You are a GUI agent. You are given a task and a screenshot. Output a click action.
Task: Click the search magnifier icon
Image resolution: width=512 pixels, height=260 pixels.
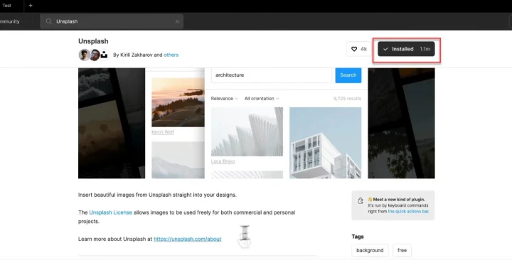[48, 21]
